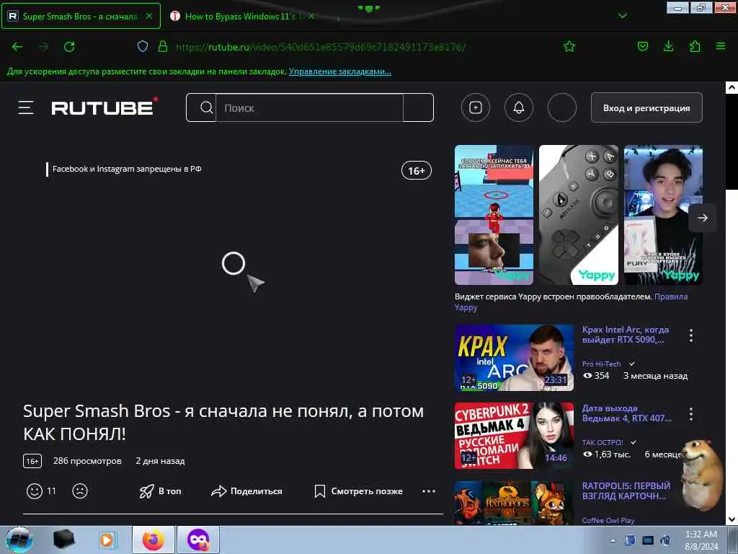The height and width of the screenshot is (554, 738).
Task: Click the rutube.ru URL address bar
Action: tap(320, 47)
